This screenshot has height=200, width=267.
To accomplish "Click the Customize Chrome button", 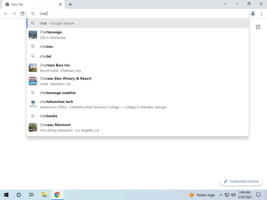I will click(241, 181).
